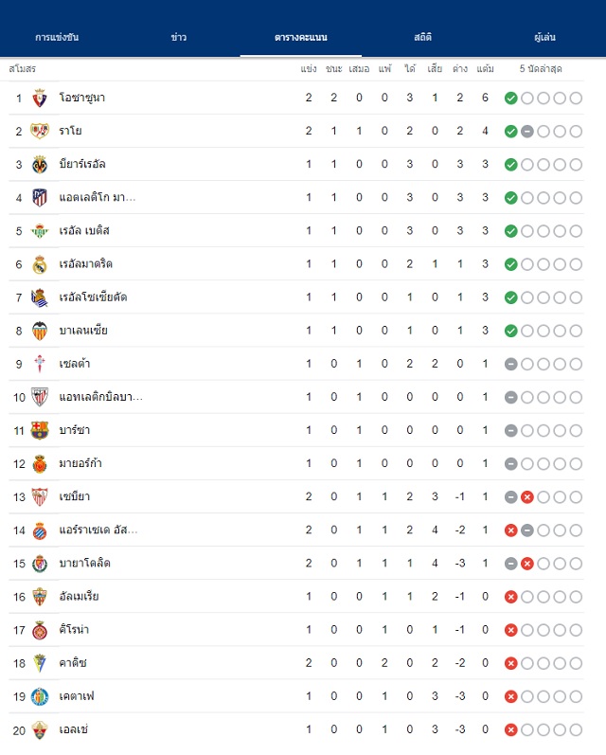Click the ราโย club crest icon

click(40, 131)
